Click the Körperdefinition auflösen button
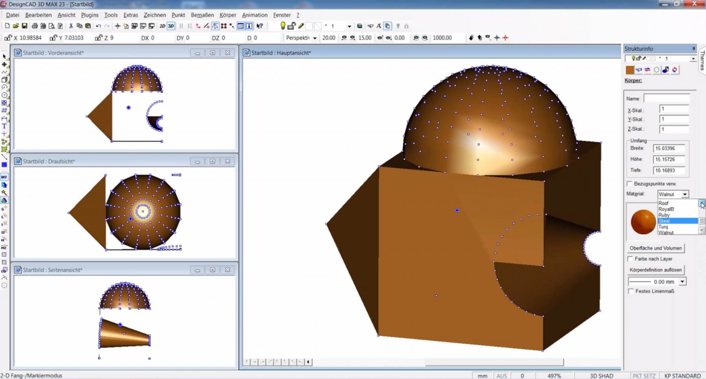 pos(656,269)
